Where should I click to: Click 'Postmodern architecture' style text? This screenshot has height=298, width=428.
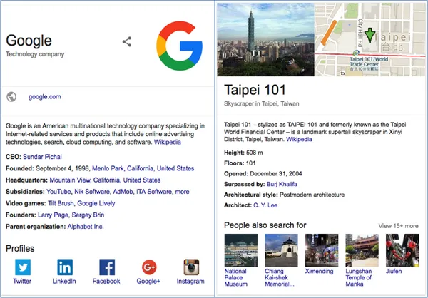coord(312,195)
